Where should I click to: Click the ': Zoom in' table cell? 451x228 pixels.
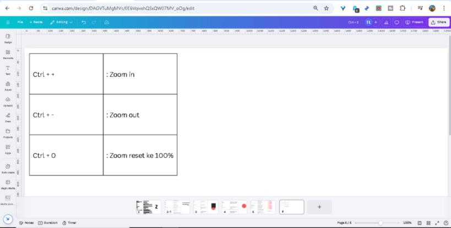(x=140, y=74)
